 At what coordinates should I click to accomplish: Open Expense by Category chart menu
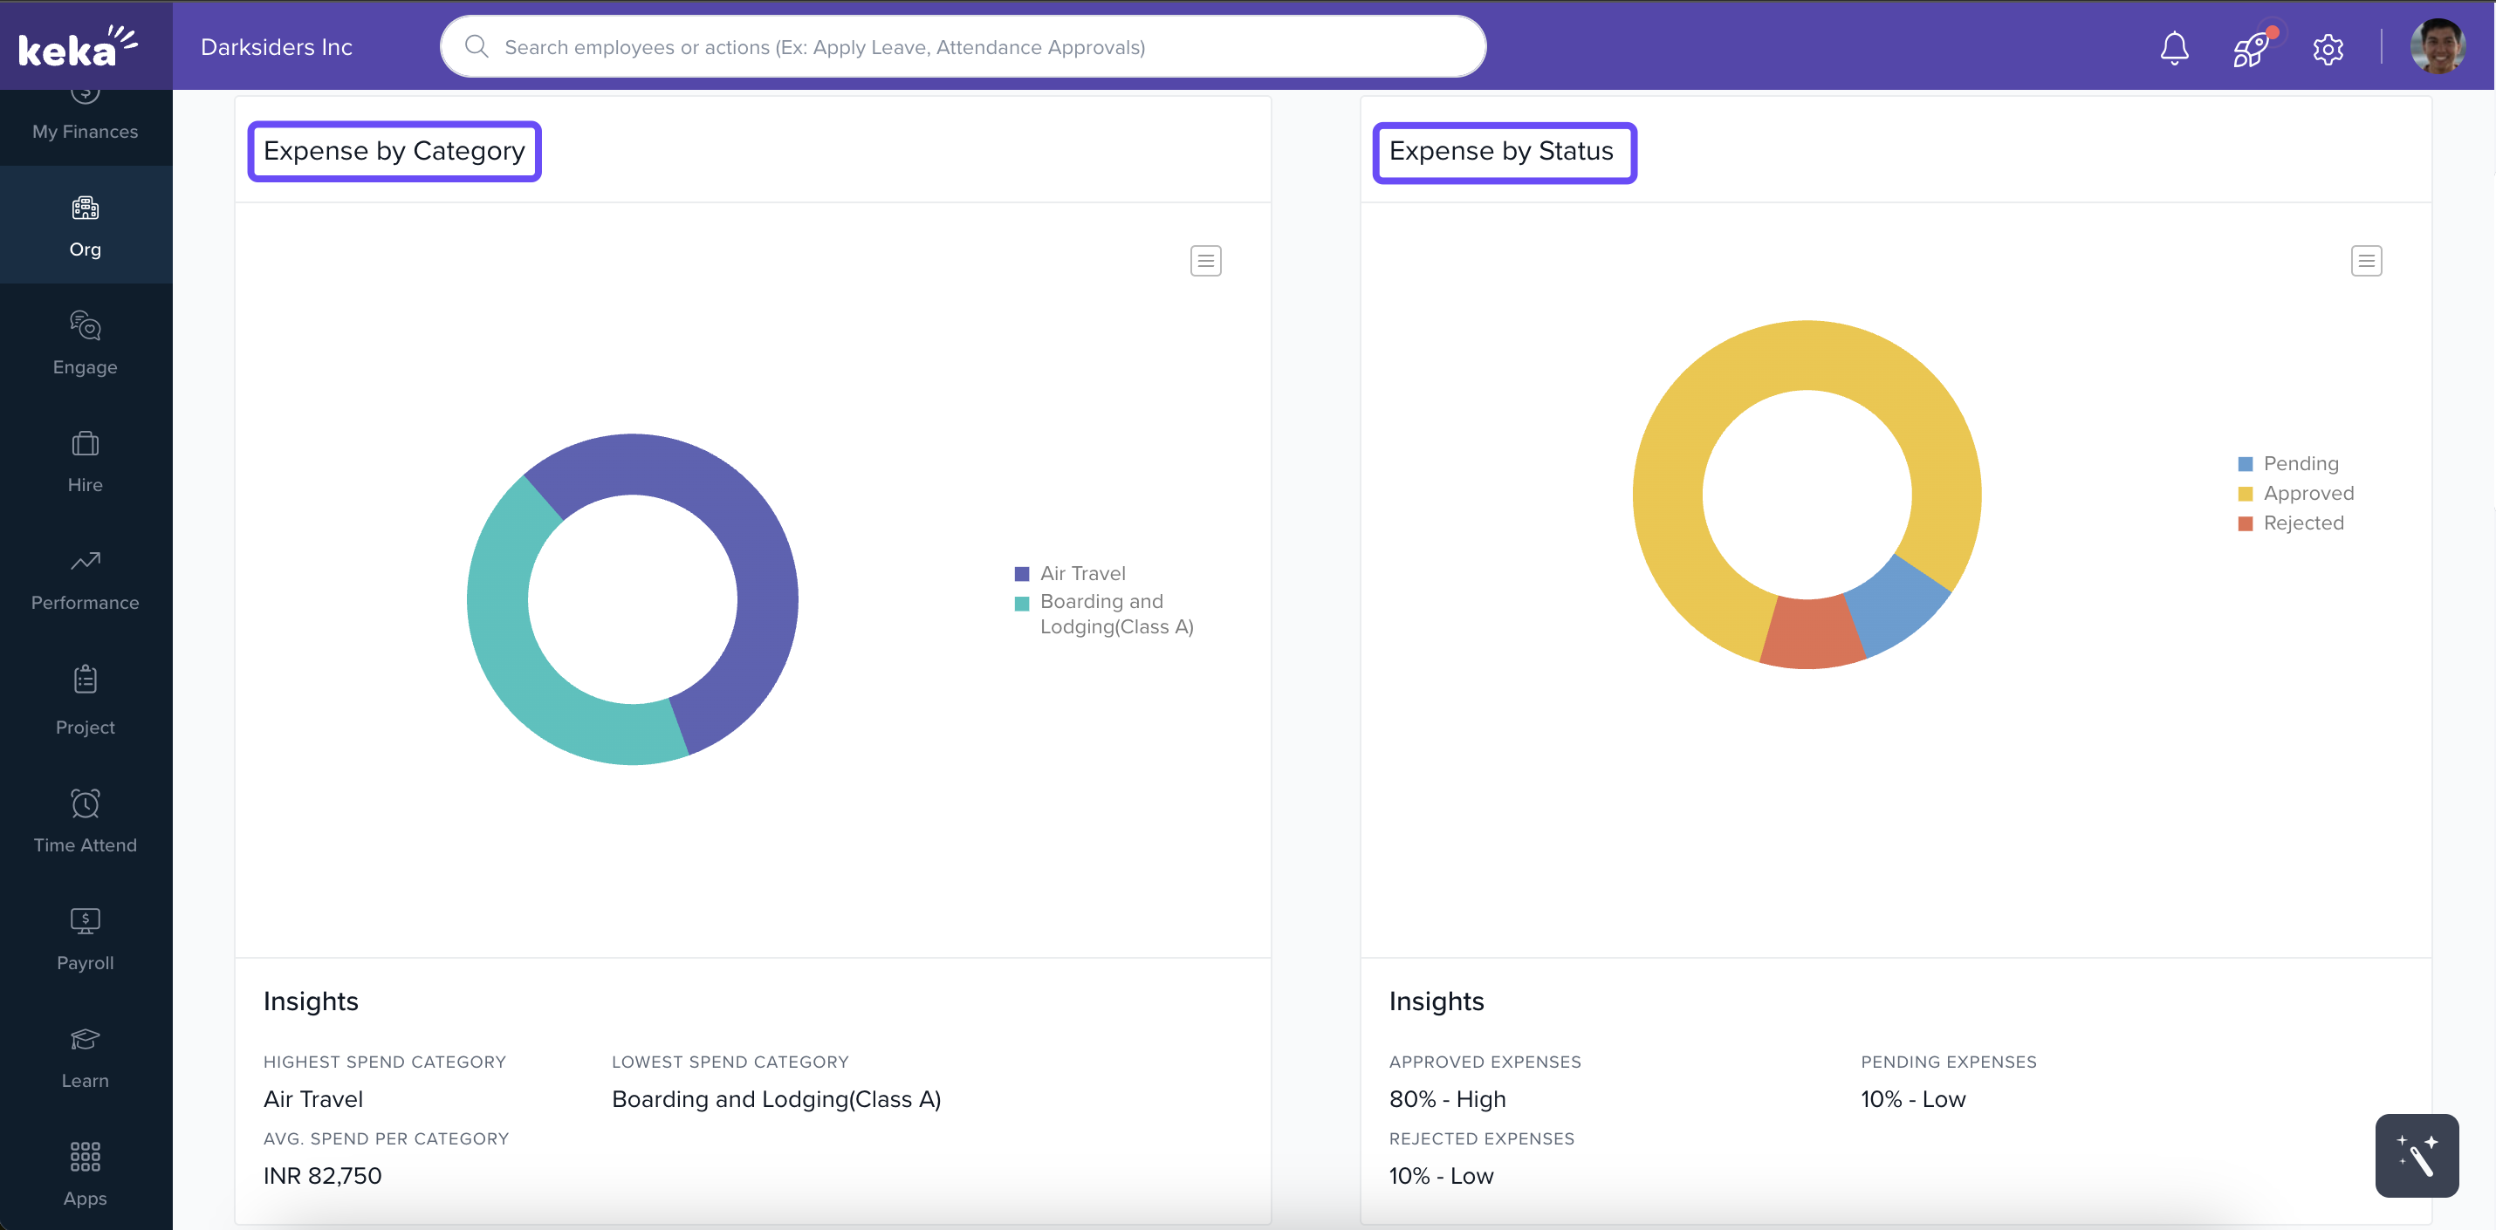(1205, 261)
